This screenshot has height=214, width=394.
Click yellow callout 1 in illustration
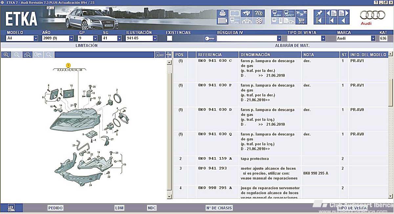click(68, 65)
